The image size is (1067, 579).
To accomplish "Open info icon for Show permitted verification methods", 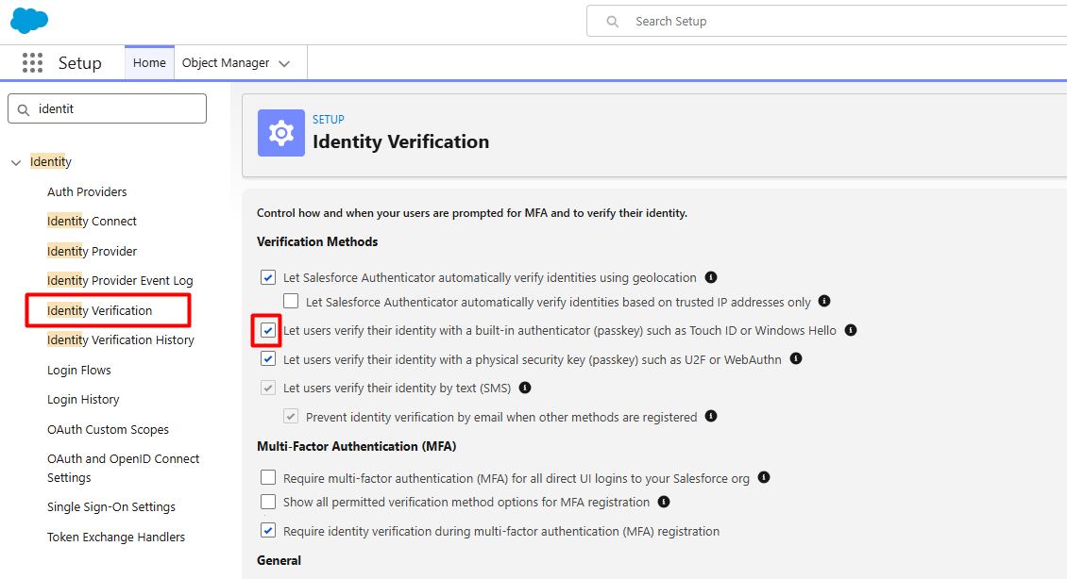I will tap(664, 502).
